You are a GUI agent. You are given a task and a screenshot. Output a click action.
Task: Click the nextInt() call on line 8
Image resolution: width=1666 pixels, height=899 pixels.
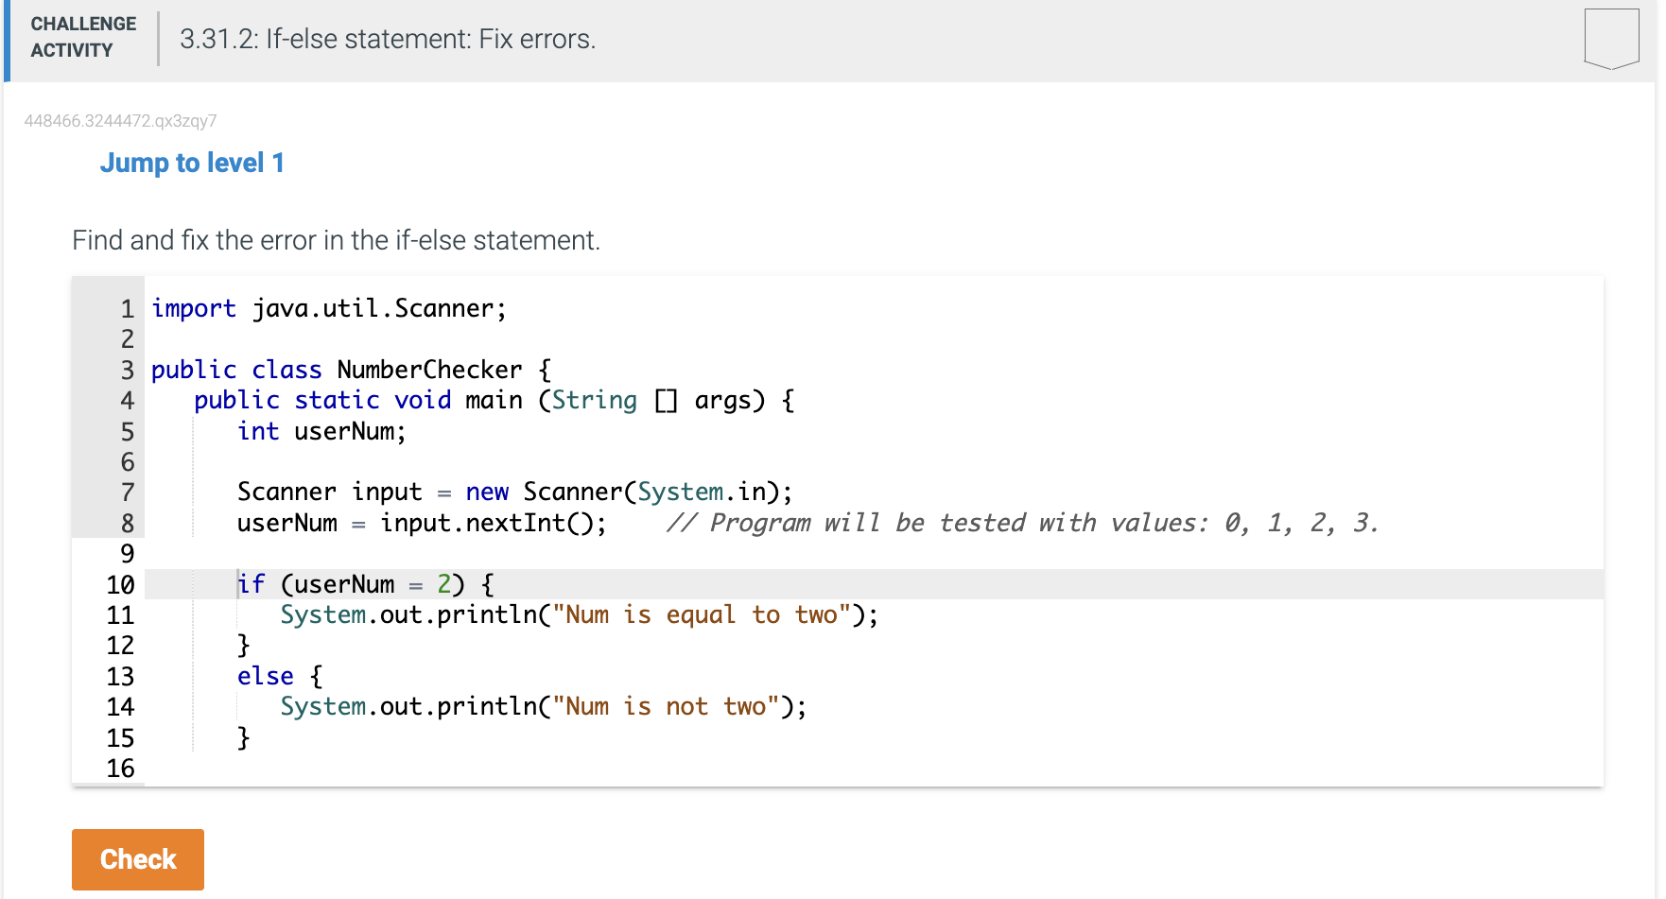pos(529,522)
